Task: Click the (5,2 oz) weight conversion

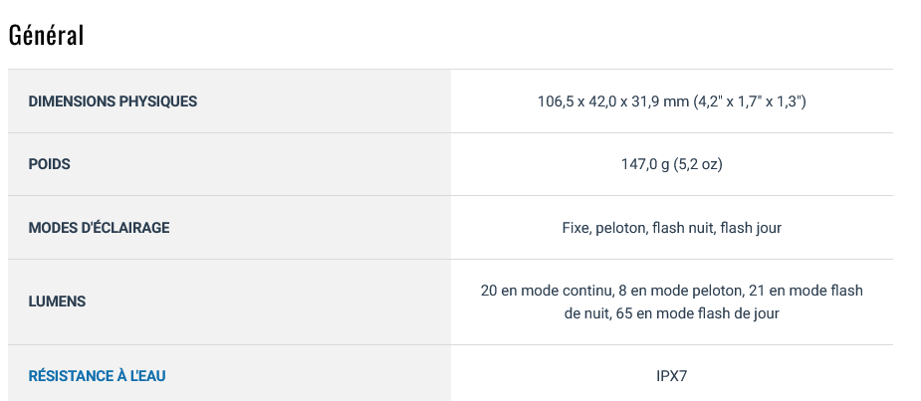Action: [698, 164]
